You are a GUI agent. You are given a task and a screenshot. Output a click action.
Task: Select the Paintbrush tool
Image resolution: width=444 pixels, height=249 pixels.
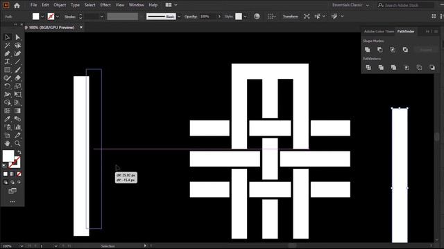pos(17,70)
